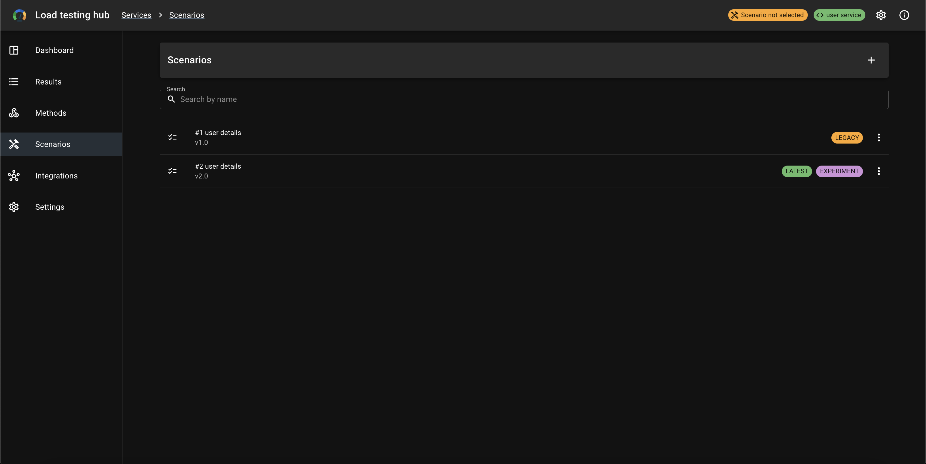Open the #2 user details scenario row
The height and width of the screenshot is (464, 926).
[x=524, y=171]
